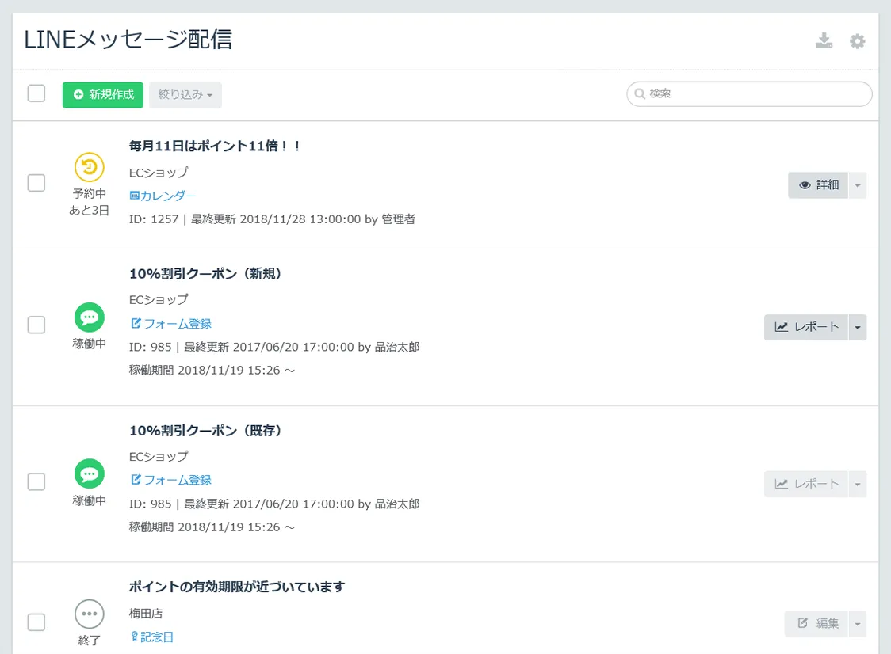Click the magnifier icon in the search box
The image size is (891, 654).
639,94
